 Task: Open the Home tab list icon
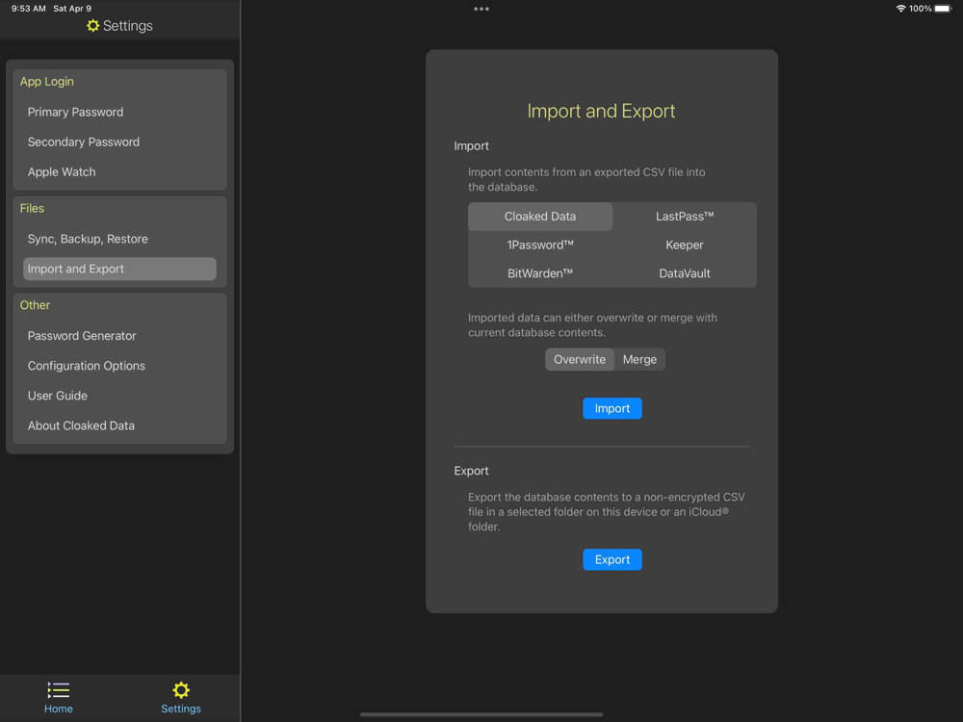click(x=59, y=690)
